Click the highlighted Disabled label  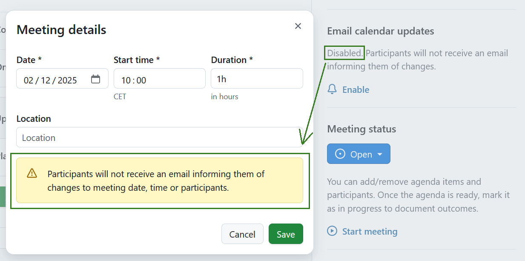[344, 53]
